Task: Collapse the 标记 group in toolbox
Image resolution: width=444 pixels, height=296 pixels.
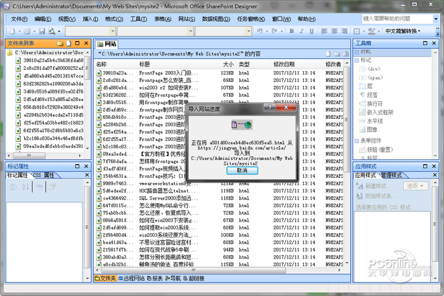Action: [356, 60]
